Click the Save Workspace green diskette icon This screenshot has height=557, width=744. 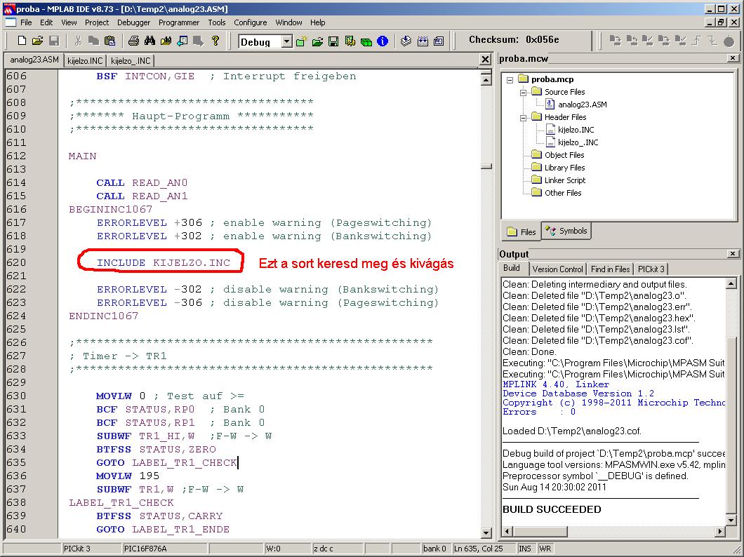point(333,41)
